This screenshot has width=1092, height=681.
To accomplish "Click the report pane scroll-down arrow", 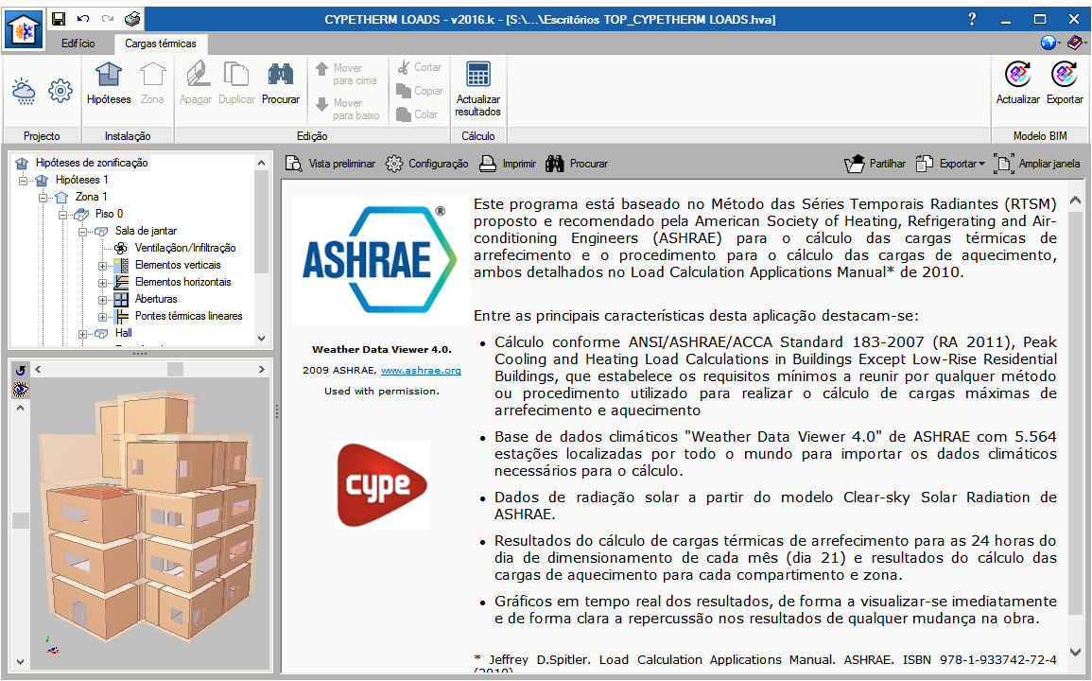I will coord(1075,652).
